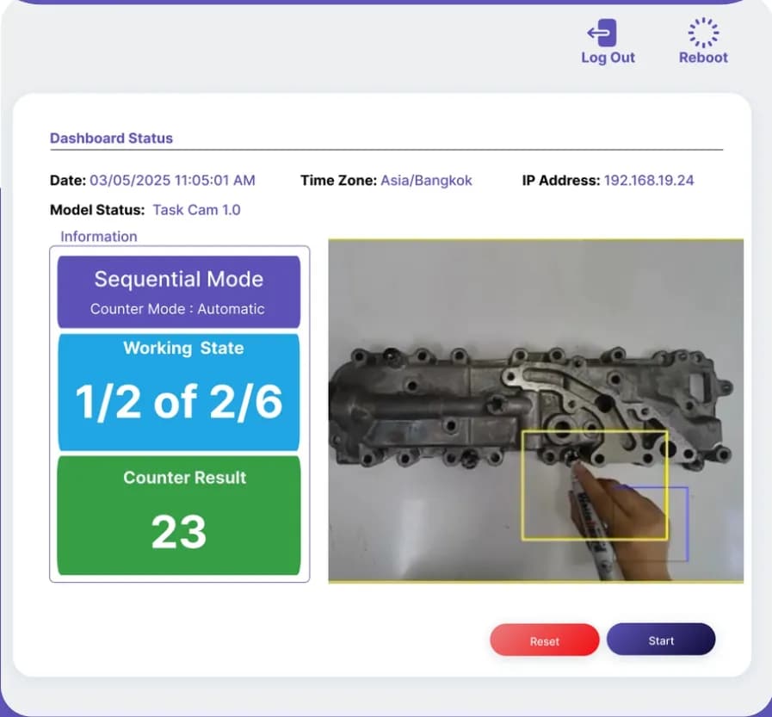772x717 pixels.
Task: Click the IP Address: label
Action: pos(561,180)
